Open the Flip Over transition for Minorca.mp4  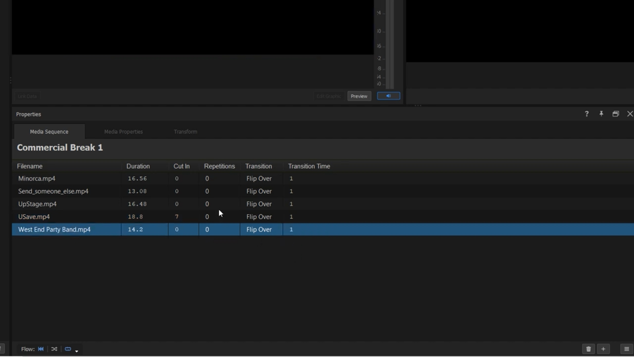click(259, 178)
